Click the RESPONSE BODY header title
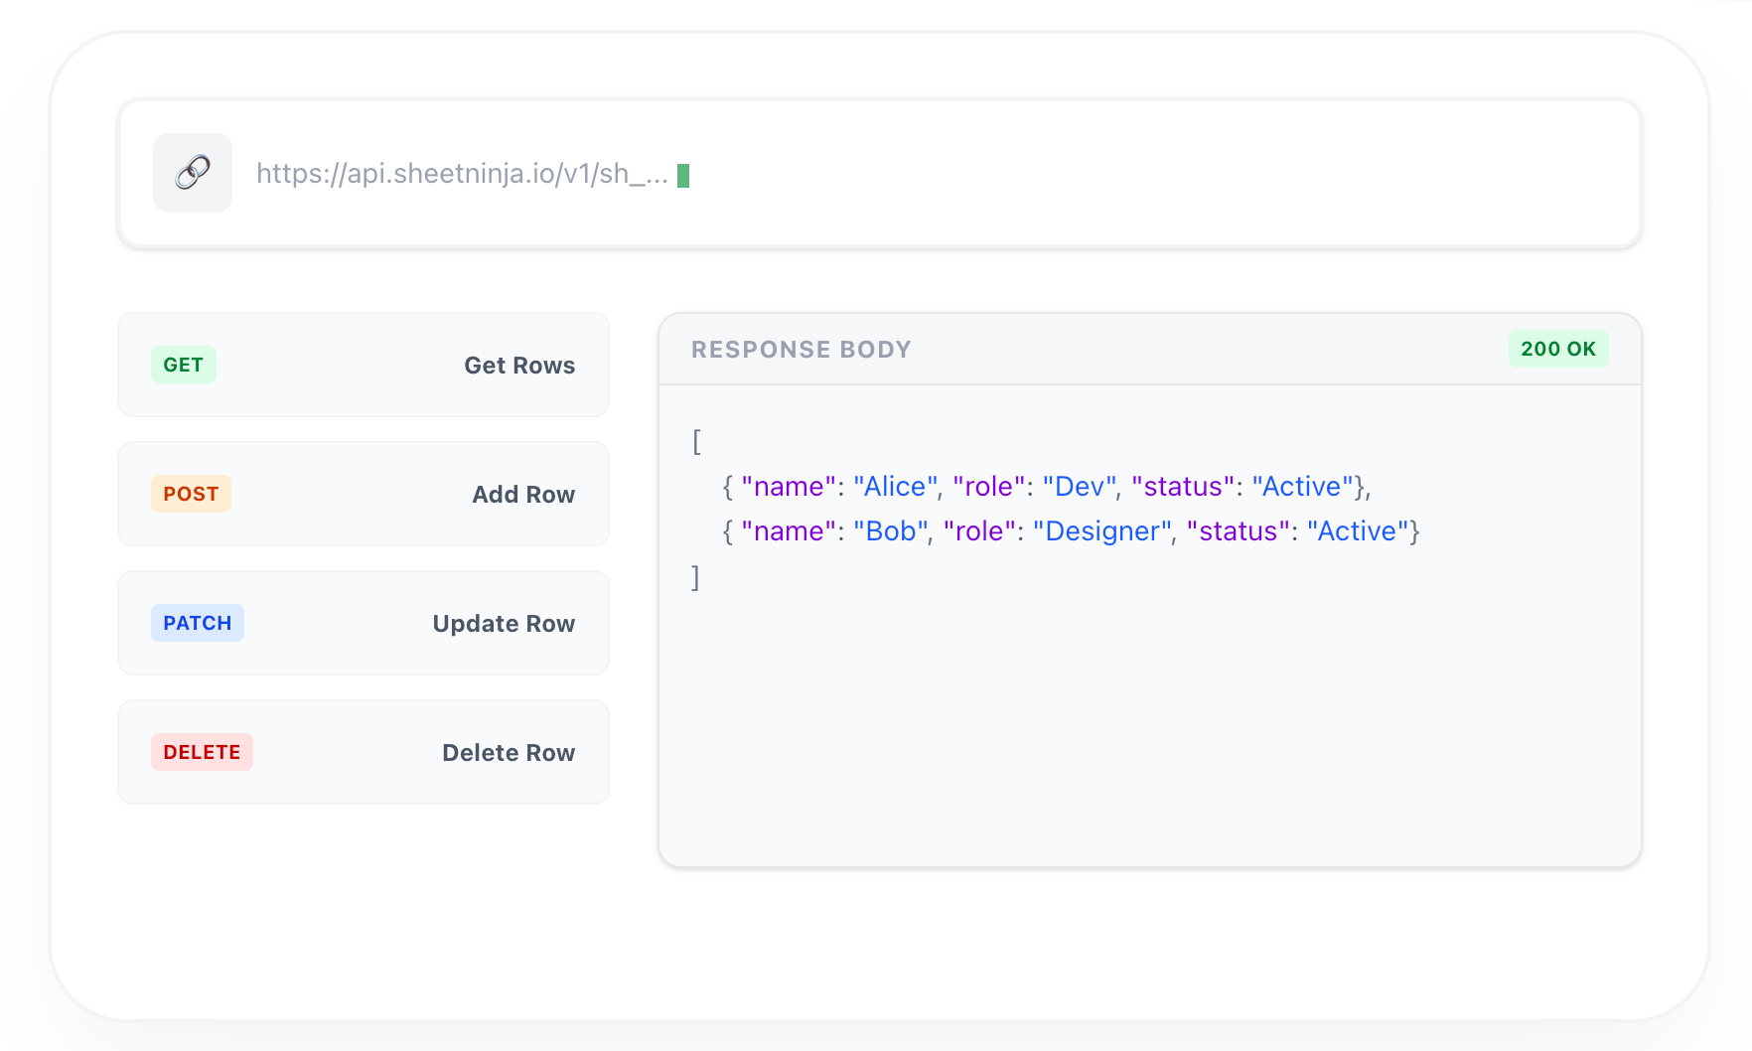The height and width of the screenshot is (1051, 1752). pyautogui.click(x=801, y=350)
